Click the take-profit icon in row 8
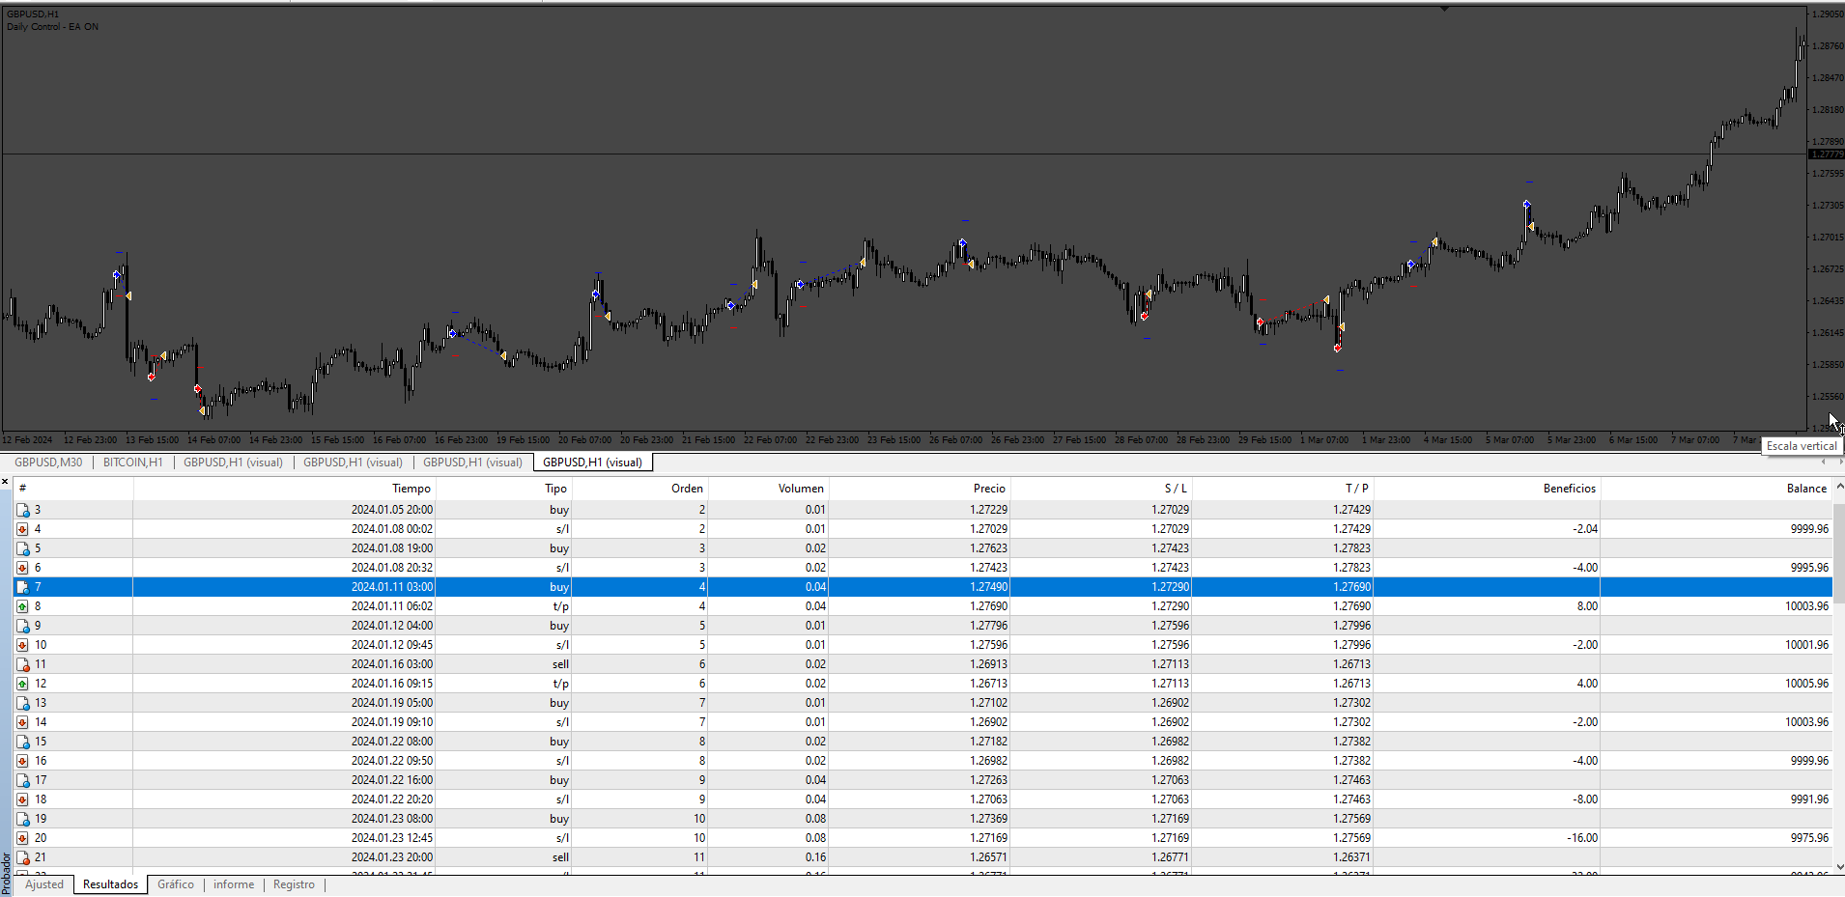 point(22,606)
